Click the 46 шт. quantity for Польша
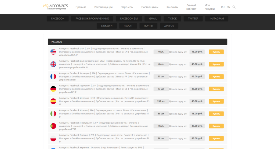 161,139
